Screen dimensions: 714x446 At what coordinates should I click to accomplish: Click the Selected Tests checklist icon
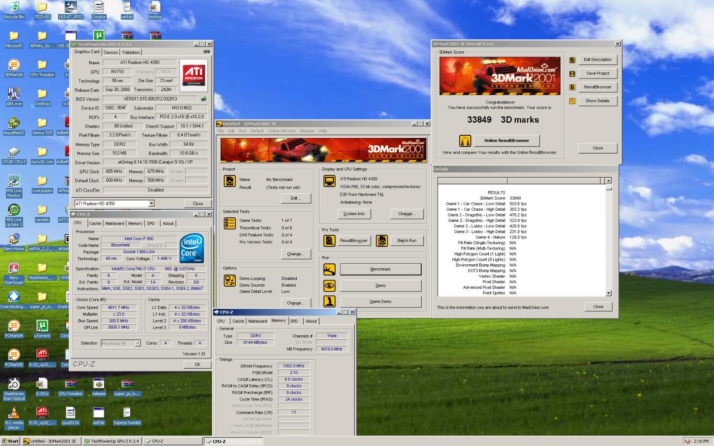[230, 223]
